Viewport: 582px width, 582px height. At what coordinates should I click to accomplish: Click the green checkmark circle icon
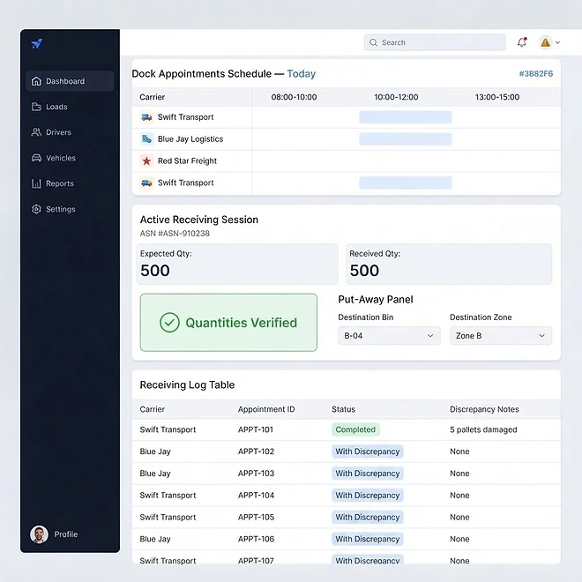point(169,323)
